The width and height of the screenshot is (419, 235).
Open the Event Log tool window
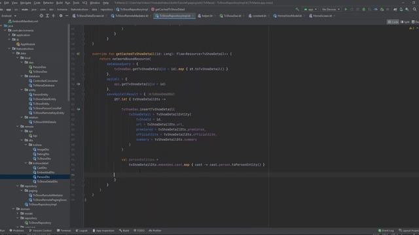click(x=386, y=230)
